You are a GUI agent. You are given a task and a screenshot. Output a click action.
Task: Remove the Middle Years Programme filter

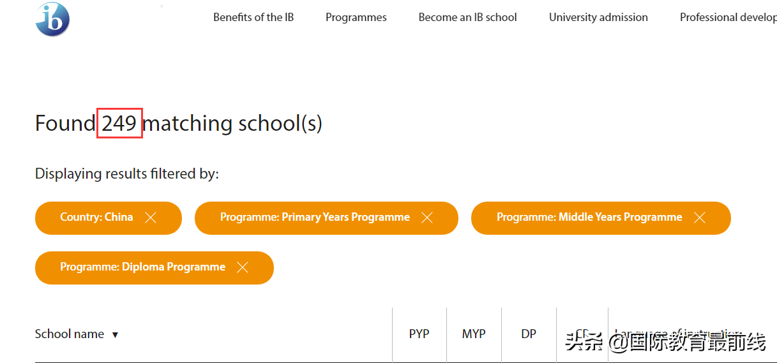pos(700,218)
